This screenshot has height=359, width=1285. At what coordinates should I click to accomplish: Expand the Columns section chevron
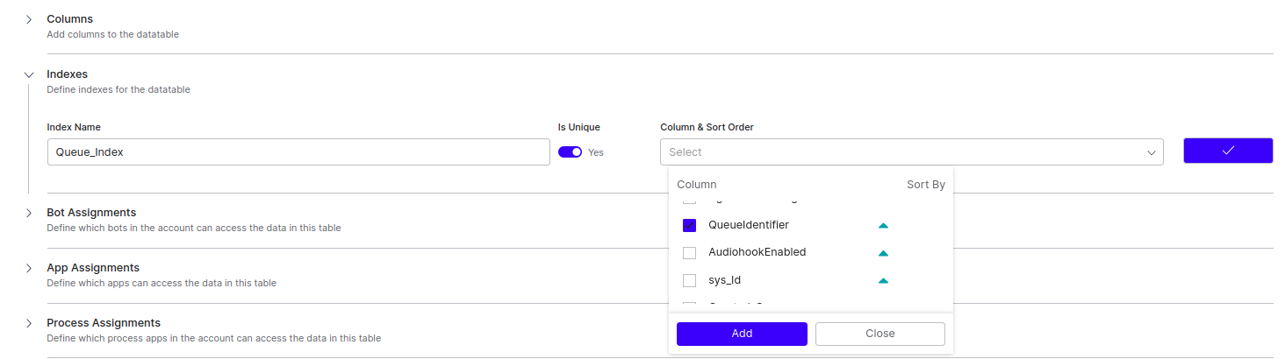28,19
